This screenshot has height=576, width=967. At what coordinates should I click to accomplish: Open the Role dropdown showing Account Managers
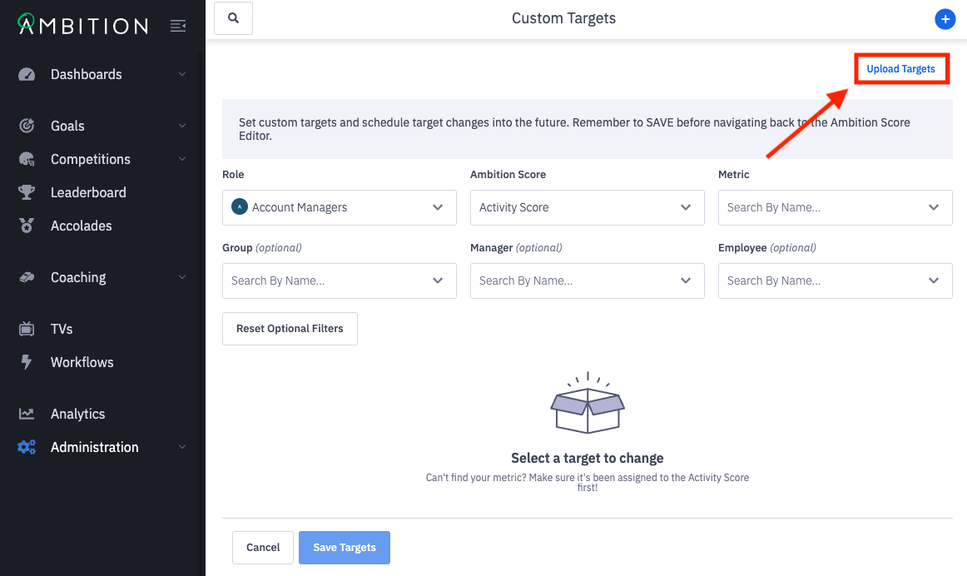[x=339, y=207]
